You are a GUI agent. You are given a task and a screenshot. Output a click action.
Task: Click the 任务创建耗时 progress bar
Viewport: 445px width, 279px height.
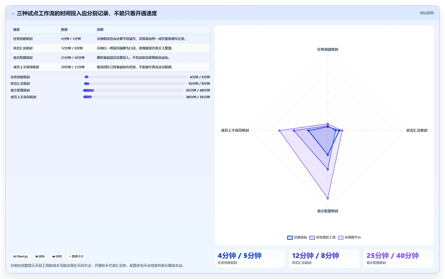pyautogui.click(x=136, y=77)
